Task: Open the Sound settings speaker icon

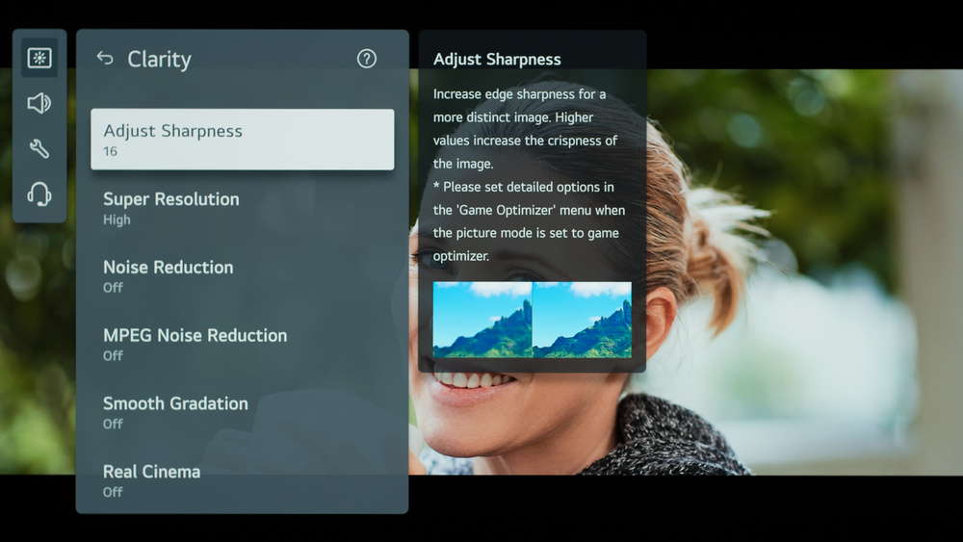Action: pos(39,103)
